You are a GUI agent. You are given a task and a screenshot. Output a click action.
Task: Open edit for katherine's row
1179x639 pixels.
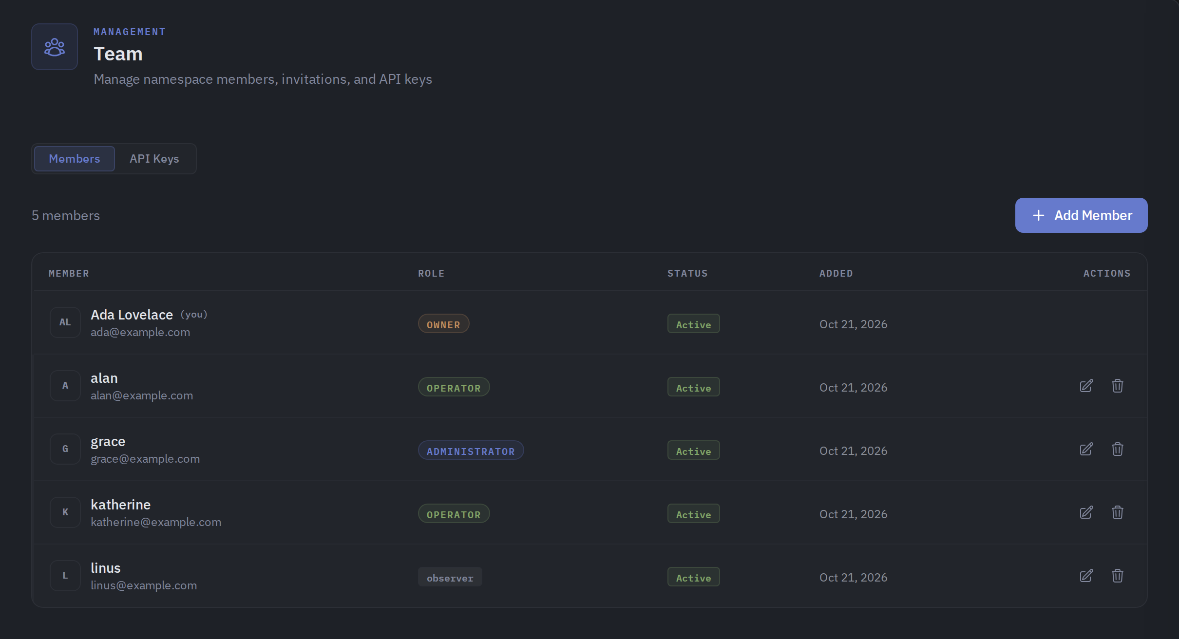click(x=1086, y=512)
